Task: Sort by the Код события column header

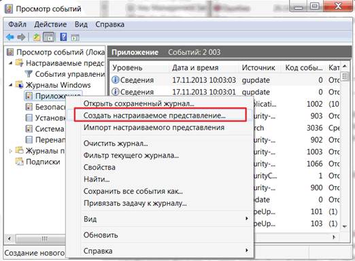Action: click(x=304, y=67)
